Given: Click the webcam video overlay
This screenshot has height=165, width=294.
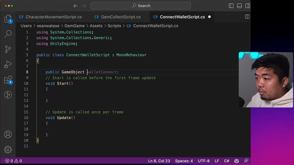Looking at the screenshot, I should point(266,80).
